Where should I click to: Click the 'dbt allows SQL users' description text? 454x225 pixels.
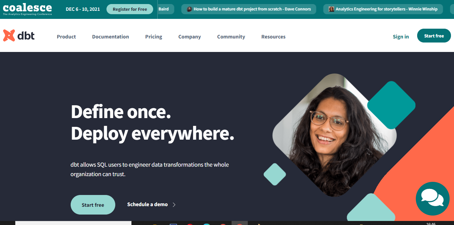click(150, 170)
